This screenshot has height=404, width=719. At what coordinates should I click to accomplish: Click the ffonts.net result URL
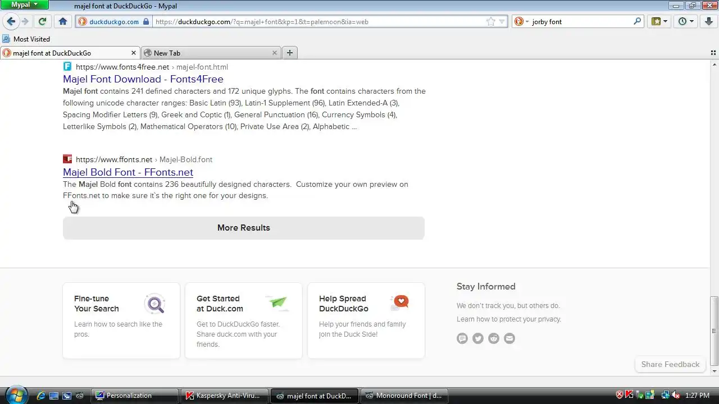(x=144, y=159)
